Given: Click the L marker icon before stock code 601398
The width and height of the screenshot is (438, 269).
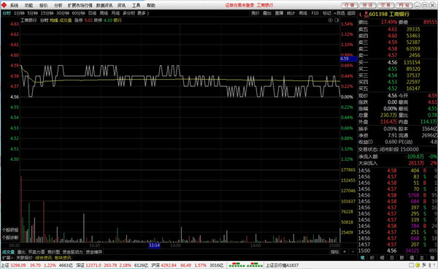Looking at the screenshot, I should 361,15.
